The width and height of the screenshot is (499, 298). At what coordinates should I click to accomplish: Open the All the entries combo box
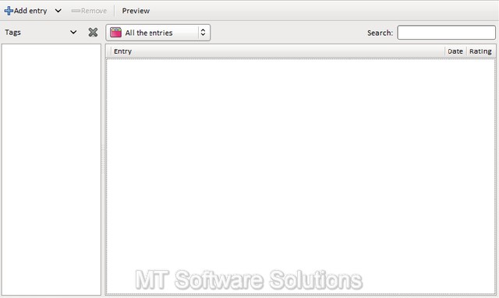pos(158,33)
